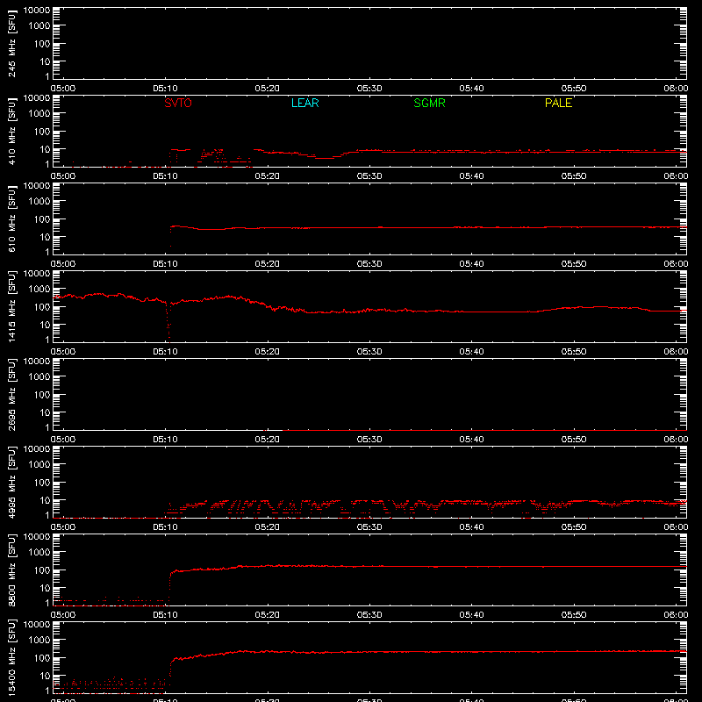Viewport: 702px width, 702px height.
Task: Click the green SGMR station legend label
Action: click(429, 103)
